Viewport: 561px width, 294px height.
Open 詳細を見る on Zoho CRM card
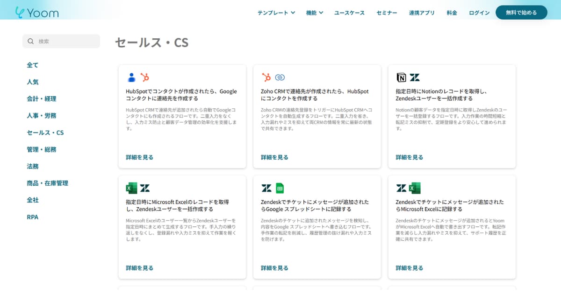tap(274, 157)
